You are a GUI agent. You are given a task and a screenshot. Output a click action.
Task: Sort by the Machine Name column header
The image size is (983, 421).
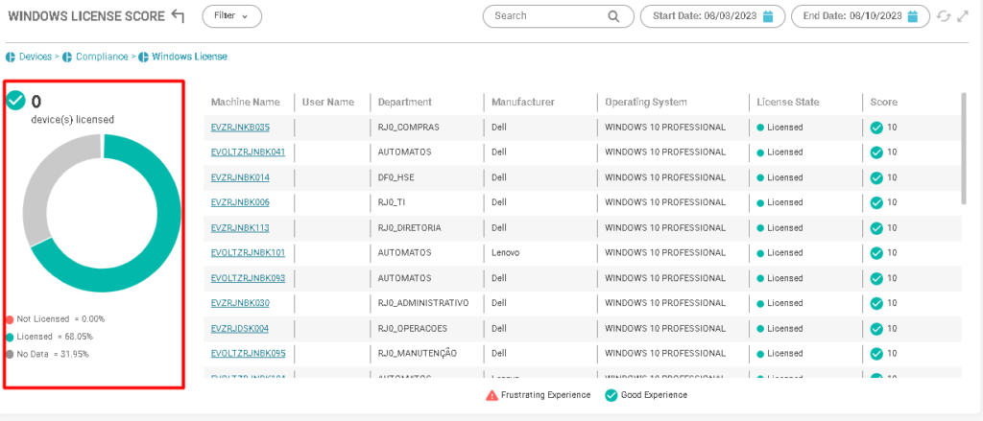pos(245,102)
